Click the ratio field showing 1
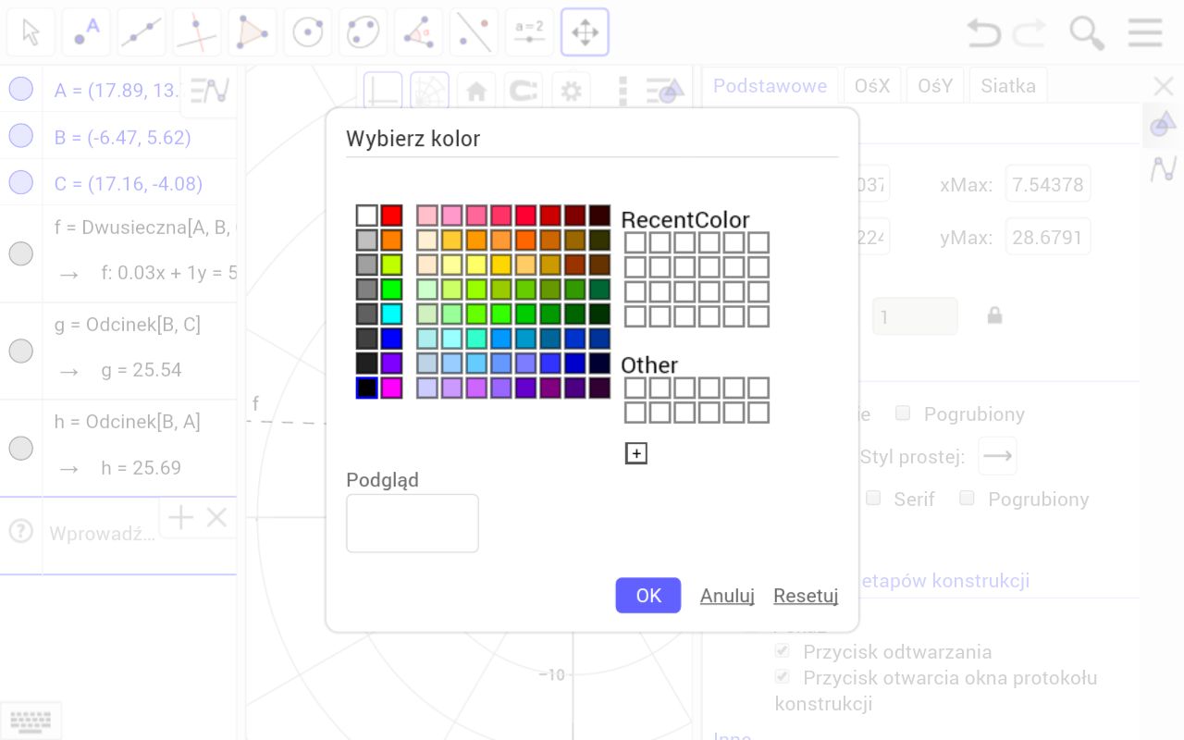This screenshot has width=1184, height=740. [x=915, y=316]
